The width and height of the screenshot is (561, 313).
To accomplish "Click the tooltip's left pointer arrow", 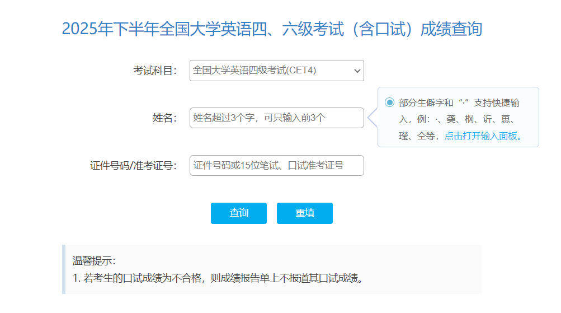I will 372,118.
